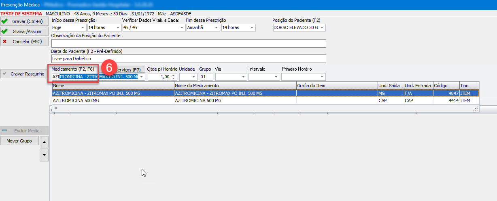
Task: Click the green checkmark icon on Gravar/Assinar
Action: [4, 31]
